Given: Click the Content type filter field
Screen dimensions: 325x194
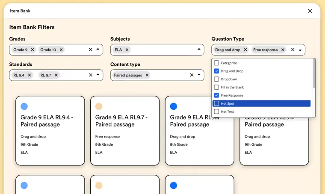Looking at the screenshot, I should tap(157, 75).
